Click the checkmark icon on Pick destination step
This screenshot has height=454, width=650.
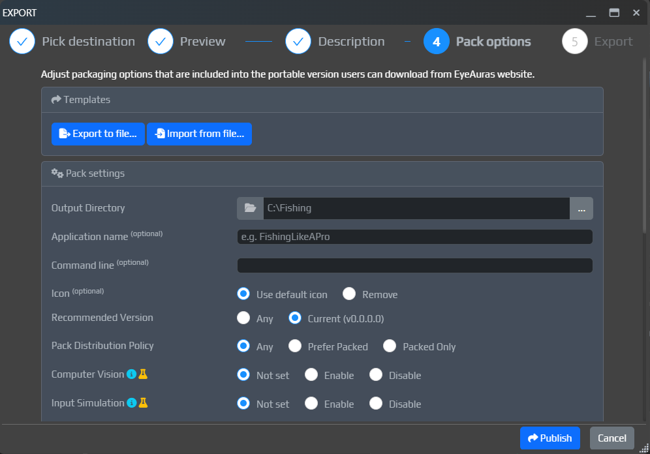point(22,41)
